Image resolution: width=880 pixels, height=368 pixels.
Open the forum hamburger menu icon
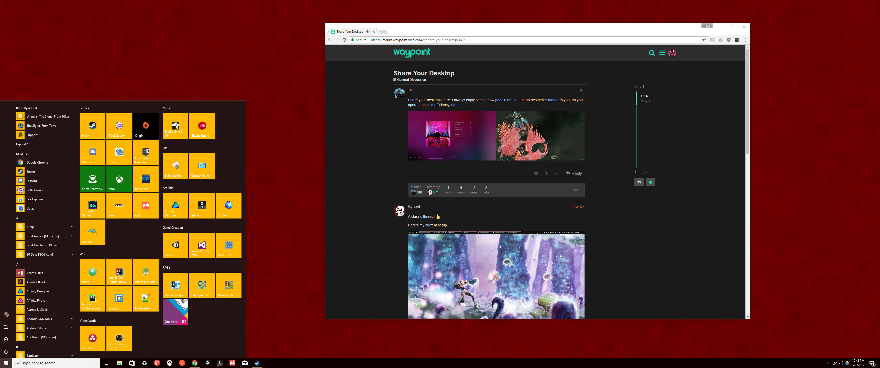662,53
